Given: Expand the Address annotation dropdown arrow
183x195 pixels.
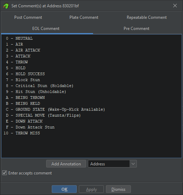Looking at the screenshot, I should pyautogui.click(x=133, y=164).
